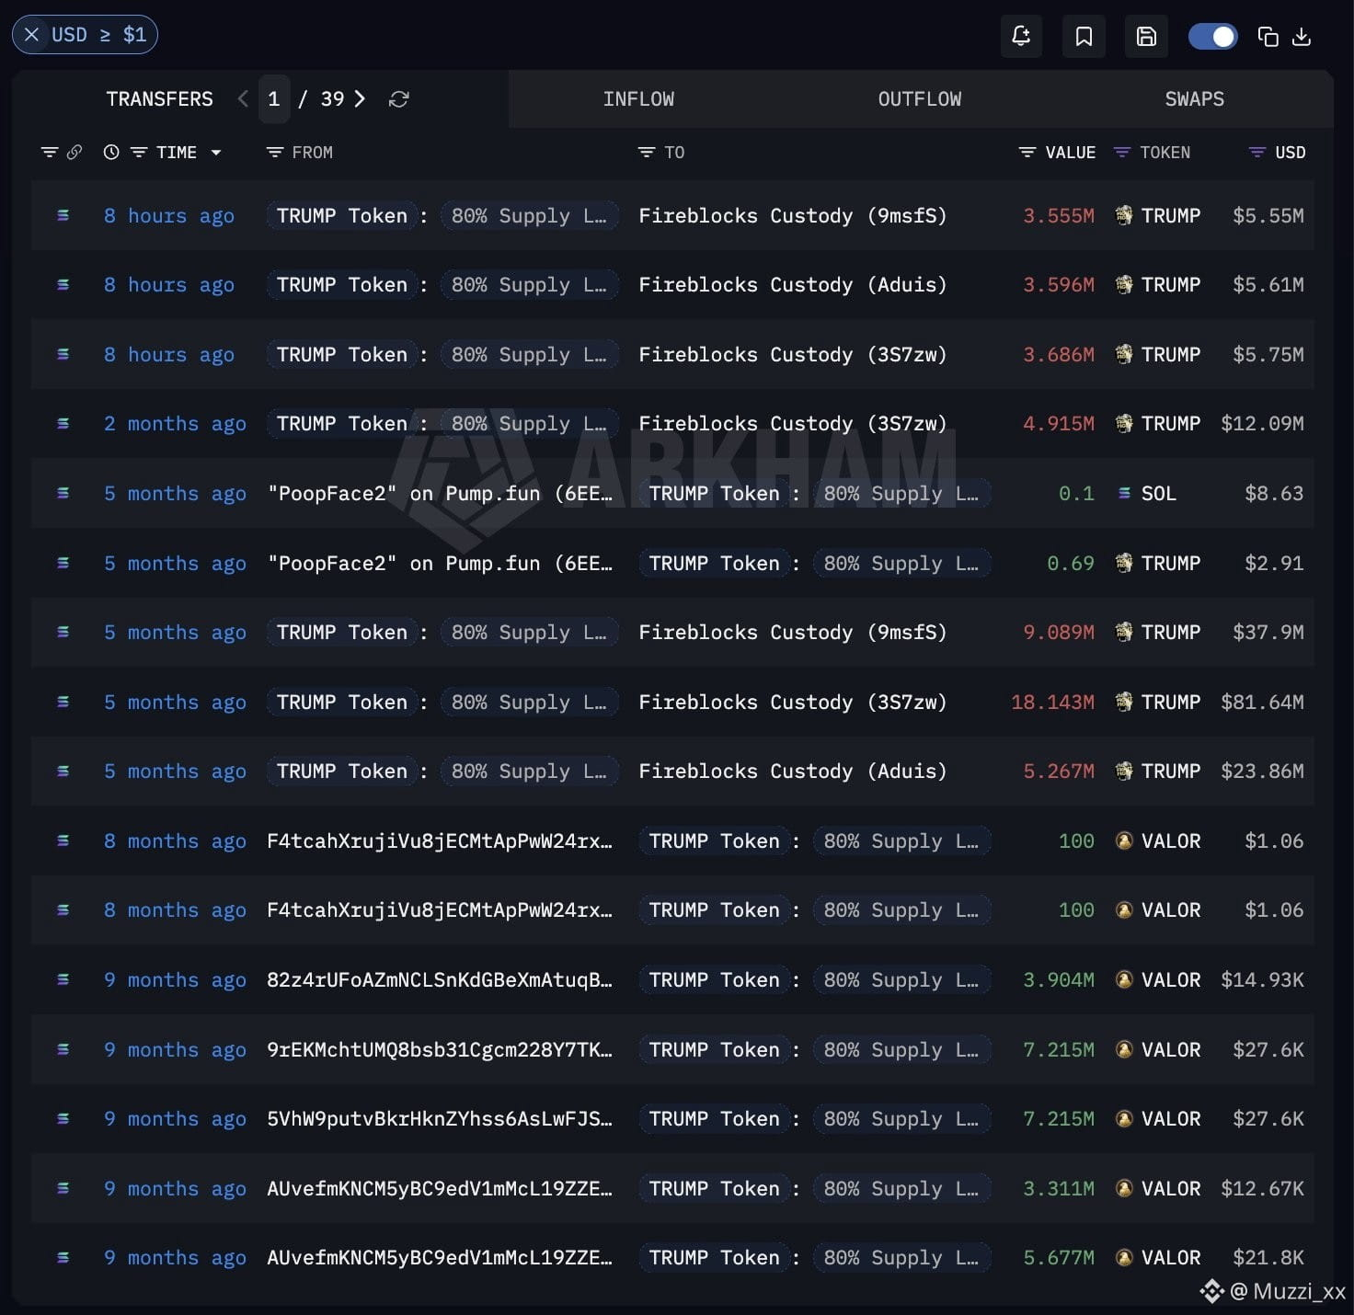
Task: Click TRUMP Token sender in the $12.09M row
Action: tap(341, 424)
